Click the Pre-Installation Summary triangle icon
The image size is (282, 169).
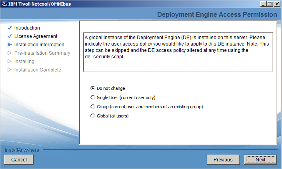pyautogui.click(x=10, y=53)
